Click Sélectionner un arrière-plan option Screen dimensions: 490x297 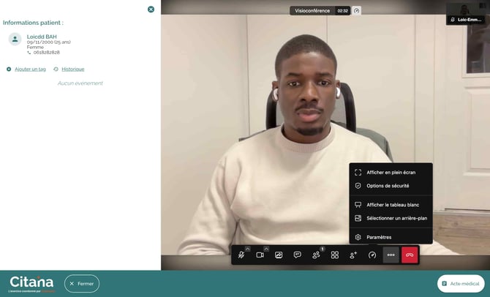tap(396, 218)
